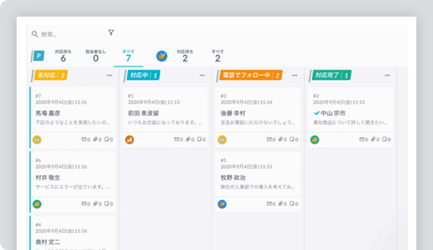433x250 pixels.
Task: Click assignee avatar on 牧野 政治 card
Action: [x=222, y=204]
